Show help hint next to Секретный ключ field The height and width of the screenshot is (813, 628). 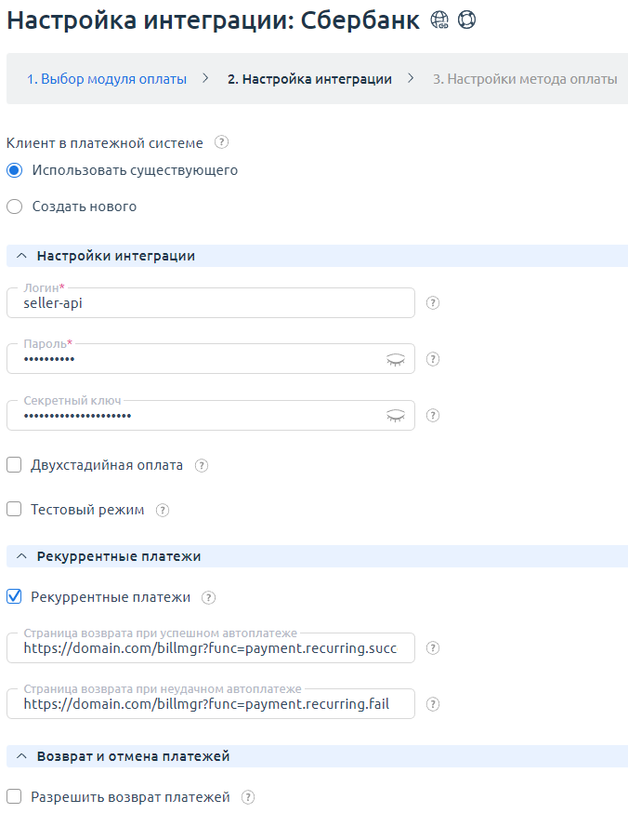pos(433,415)
